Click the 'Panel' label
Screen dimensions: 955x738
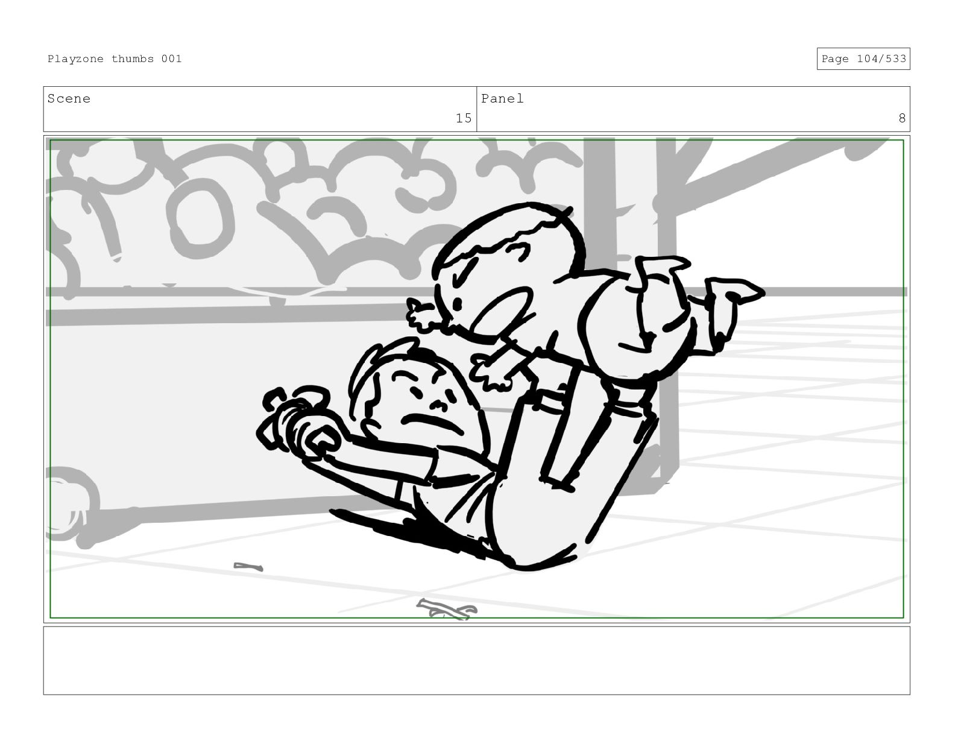(x=502, y=99)
